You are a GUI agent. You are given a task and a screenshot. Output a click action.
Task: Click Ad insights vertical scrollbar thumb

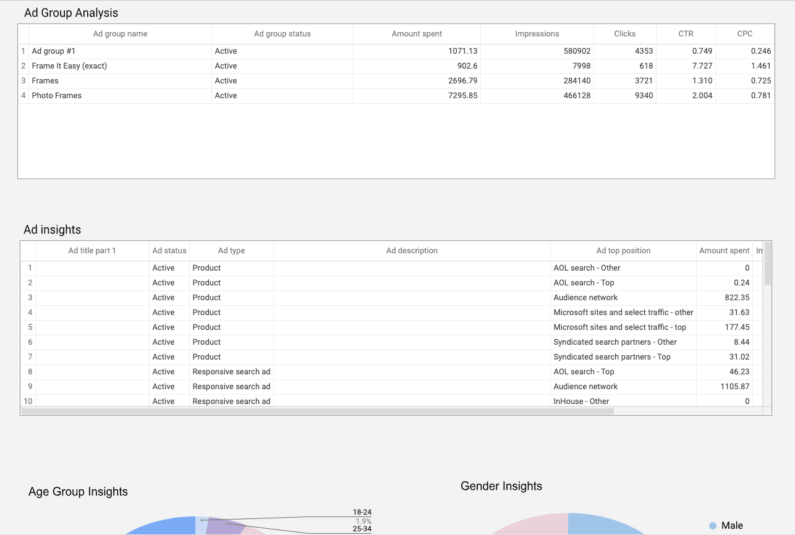pyautogui.click(x=768, y=263)
